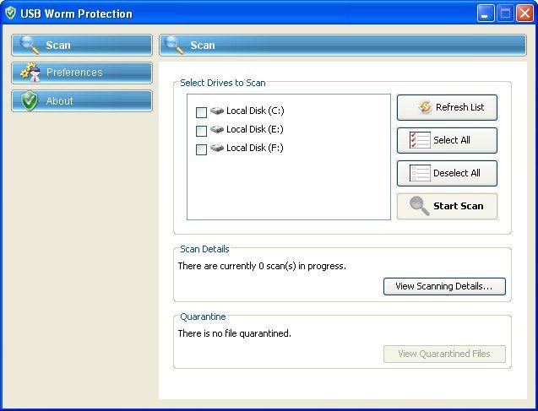Click the Preferences gear icon in the sidebar
Viewport: 538px width, 411px height.
(30, 73)
